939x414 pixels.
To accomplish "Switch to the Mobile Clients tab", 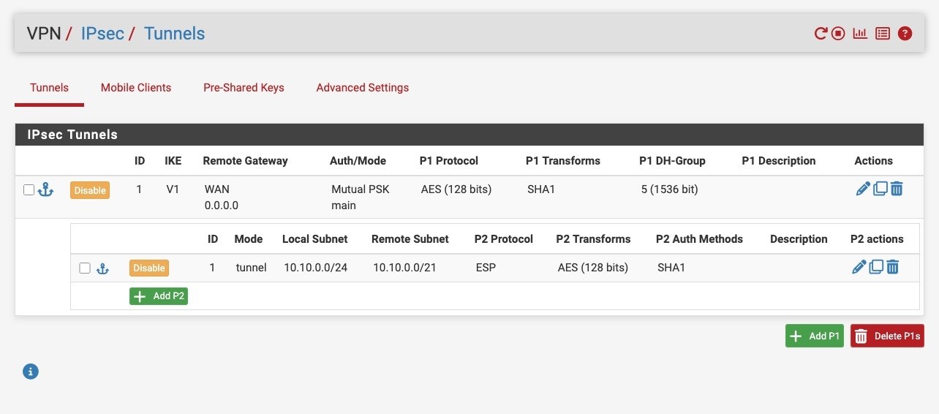I will [136, 88].
